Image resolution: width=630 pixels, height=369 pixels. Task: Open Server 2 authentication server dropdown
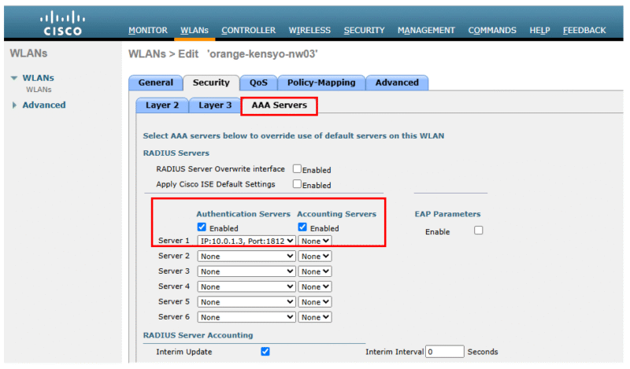246,256
